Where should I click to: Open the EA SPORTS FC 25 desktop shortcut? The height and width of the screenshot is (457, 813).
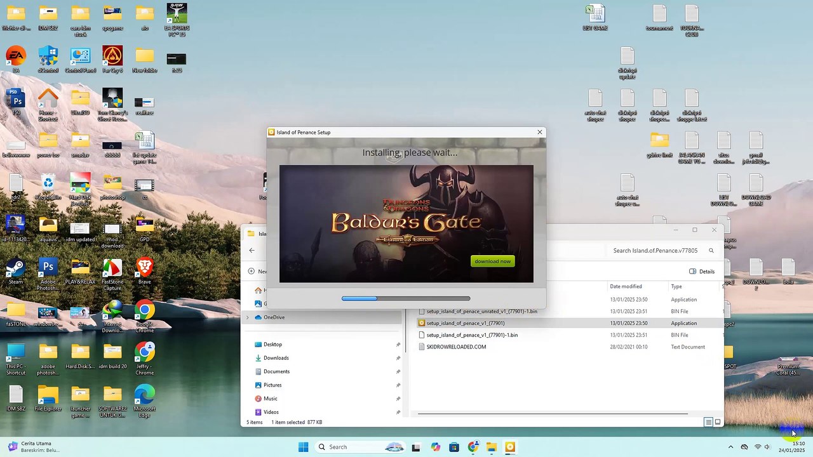pyautogui.click(x=177, y=20)
